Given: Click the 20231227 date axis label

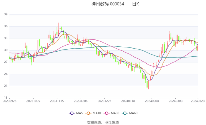Looking at the screenshot, I should click(x=104, y=101).
